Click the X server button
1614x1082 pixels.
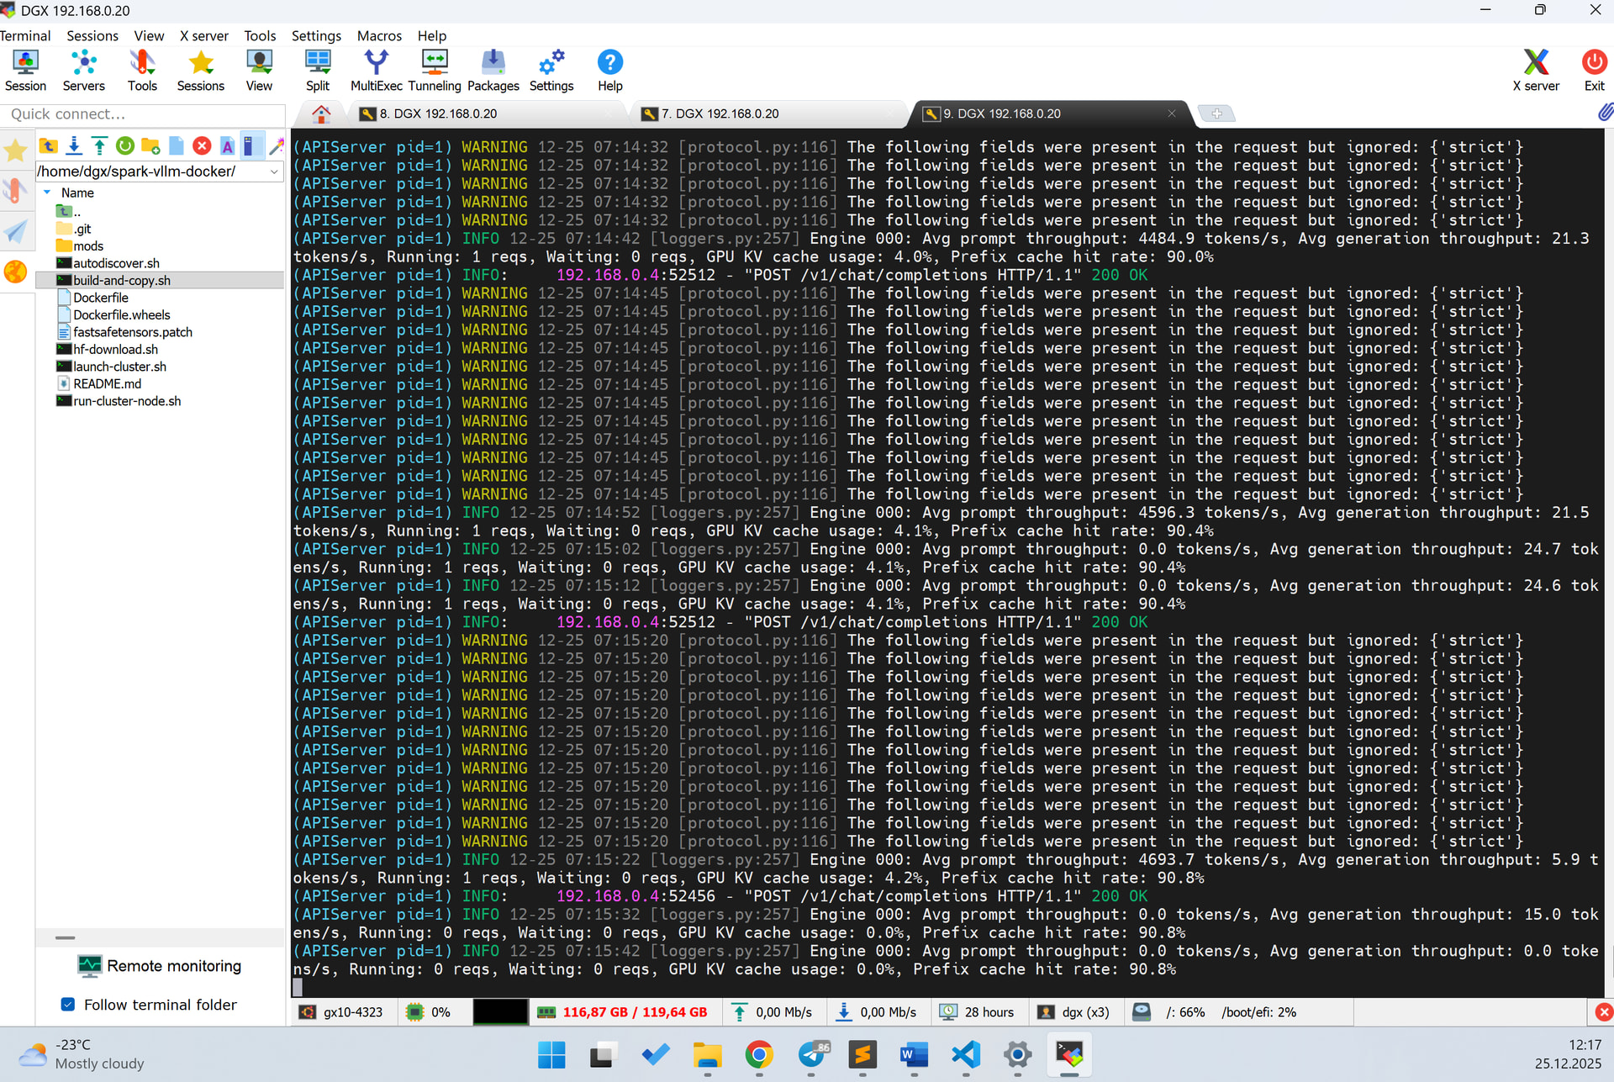tap(1535, 70)
